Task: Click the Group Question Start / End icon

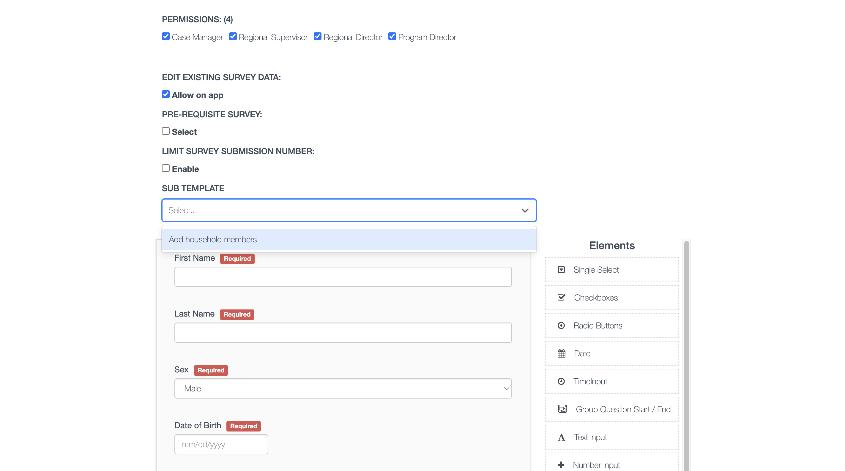Action: tap(562, 409)
